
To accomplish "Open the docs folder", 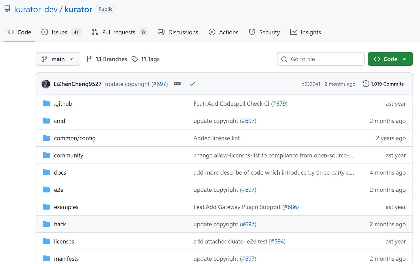I will (60, 172).
